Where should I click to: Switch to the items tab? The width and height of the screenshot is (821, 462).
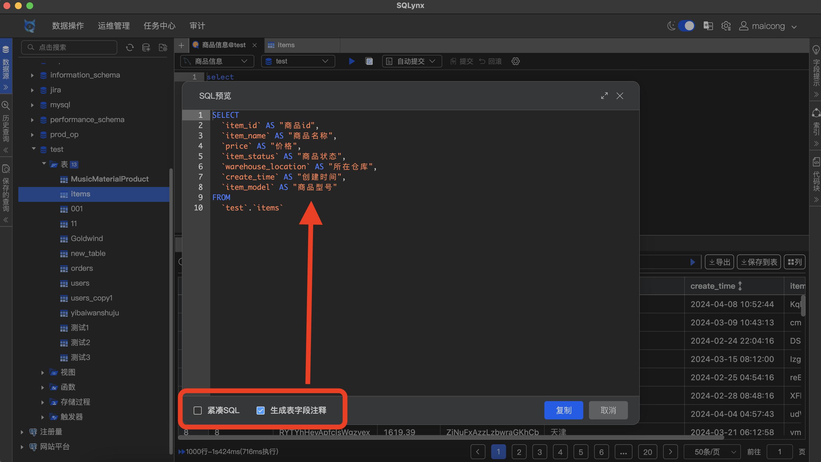(302, 45)
